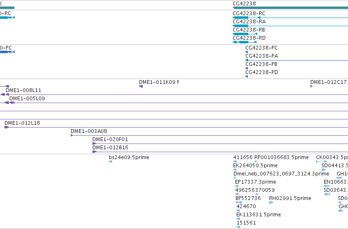Select the CG42238 gene label

[244, 4]
